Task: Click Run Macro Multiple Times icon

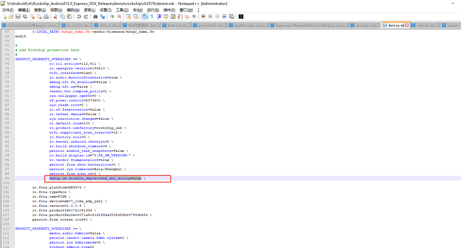Action: coord(224,16)
